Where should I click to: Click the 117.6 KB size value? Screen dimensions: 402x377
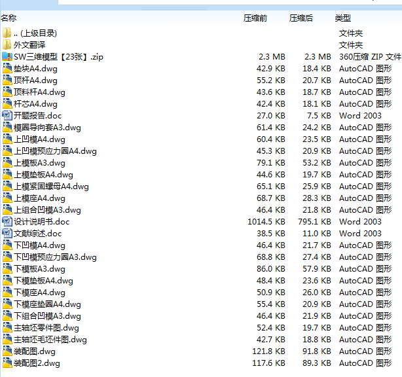[x=268, y=363]
